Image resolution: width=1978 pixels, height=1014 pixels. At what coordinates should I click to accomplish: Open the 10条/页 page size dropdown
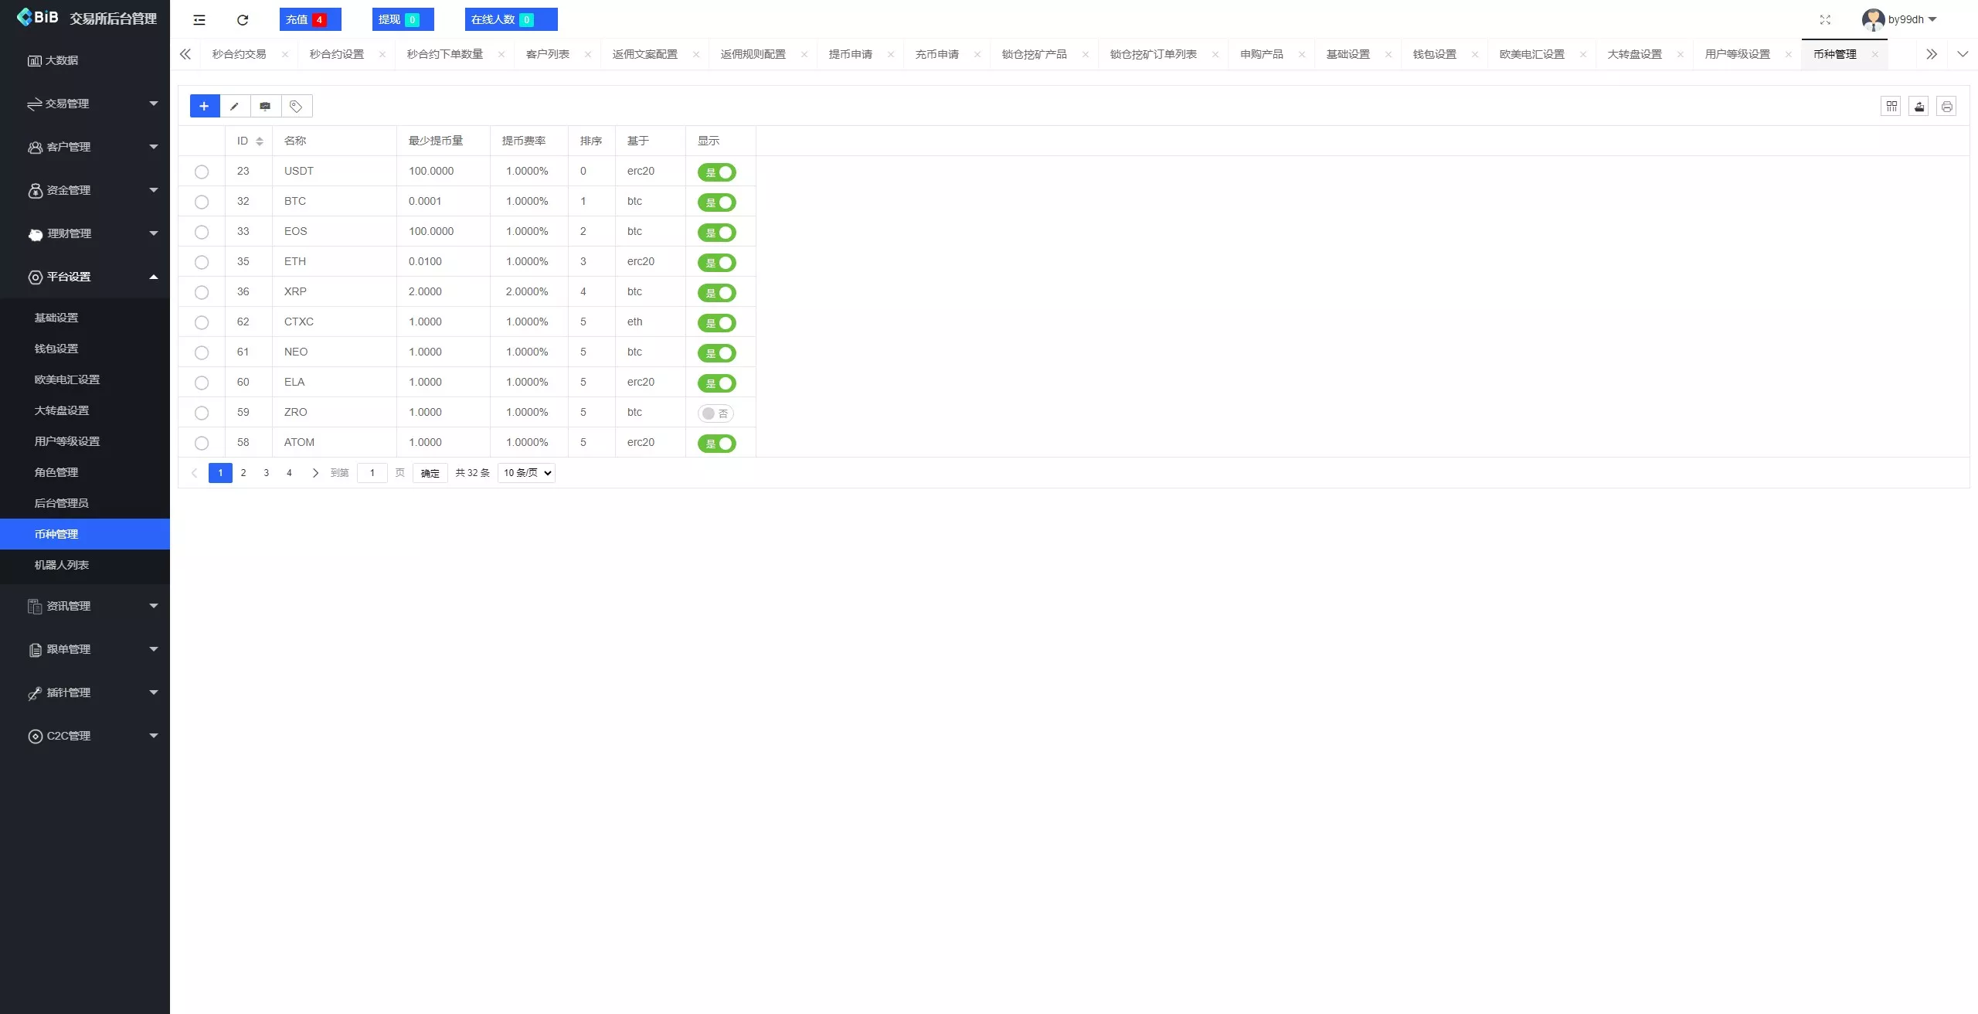point(525,472)
